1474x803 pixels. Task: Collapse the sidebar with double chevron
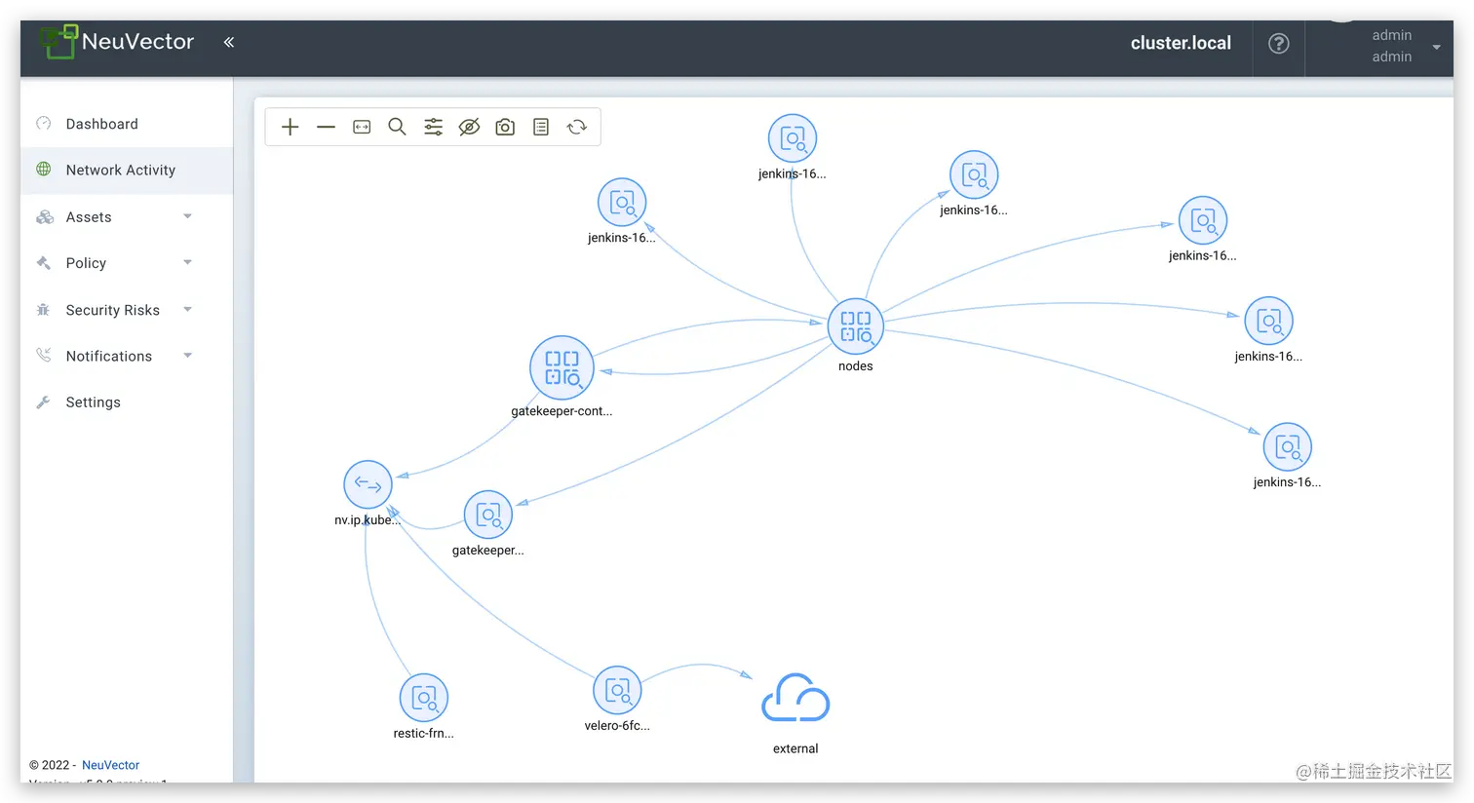(229, 42)
